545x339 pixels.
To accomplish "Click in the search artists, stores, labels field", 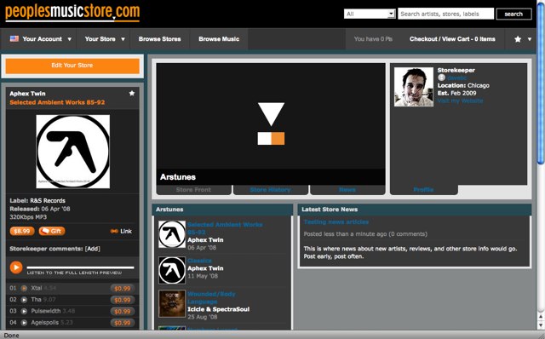I will tap(445, 14).
